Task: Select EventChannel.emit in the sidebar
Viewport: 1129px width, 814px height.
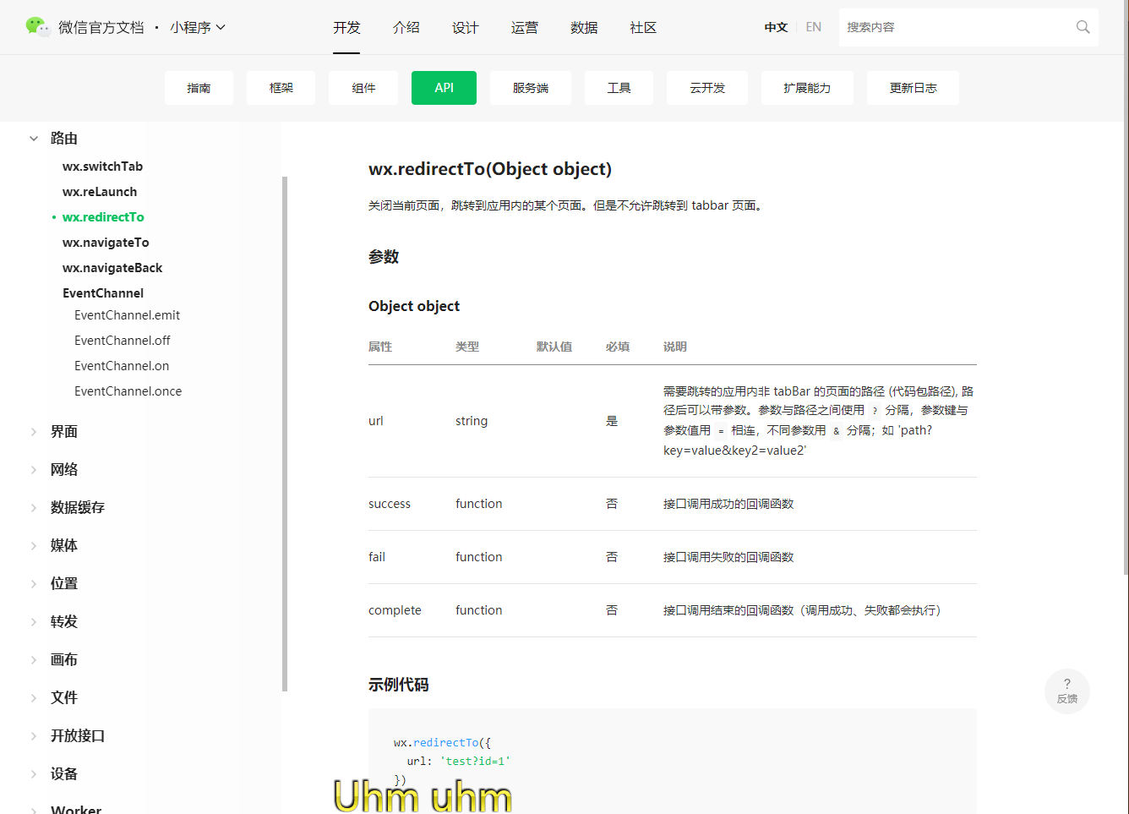Action: pyautogui.click(x=127, y=314)
